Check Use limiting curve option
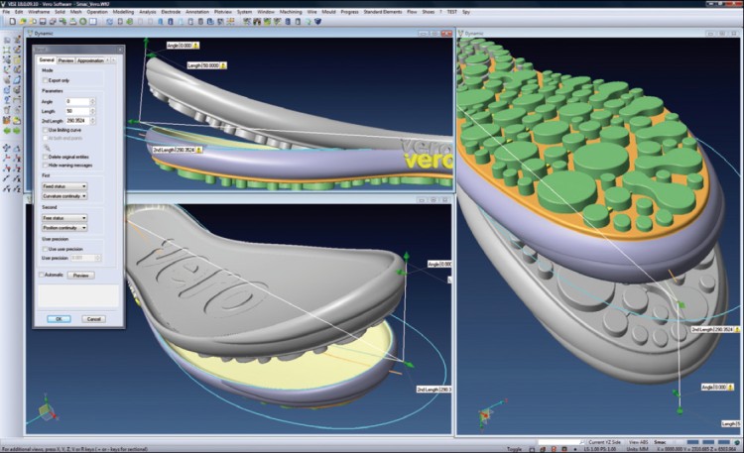The width and height of the screenshot is (744, 453). (x=44, y=130)
